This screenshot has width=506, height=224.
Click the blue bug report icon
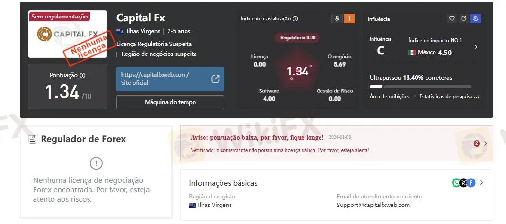coord(476,18)
